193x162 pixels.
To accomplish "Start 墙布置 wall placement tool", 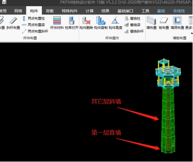I will tap(152, 23).
